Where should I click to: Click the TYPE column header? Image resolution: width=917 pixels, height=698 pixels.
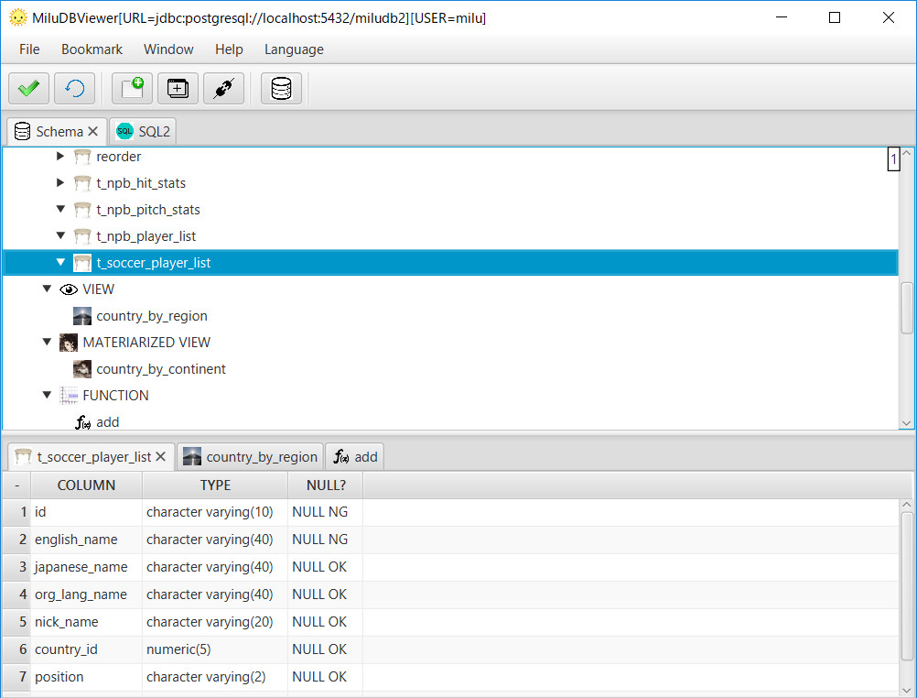(215, 485)
